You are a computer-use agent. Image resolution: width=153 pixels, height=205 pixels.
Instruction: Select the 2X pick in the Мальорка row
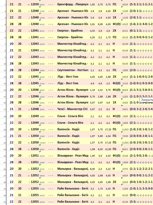point(114,182)
